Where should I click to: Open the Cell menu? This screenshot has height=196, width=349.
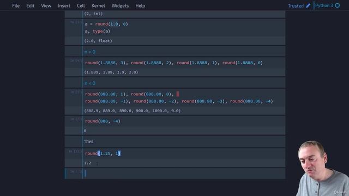81,6
